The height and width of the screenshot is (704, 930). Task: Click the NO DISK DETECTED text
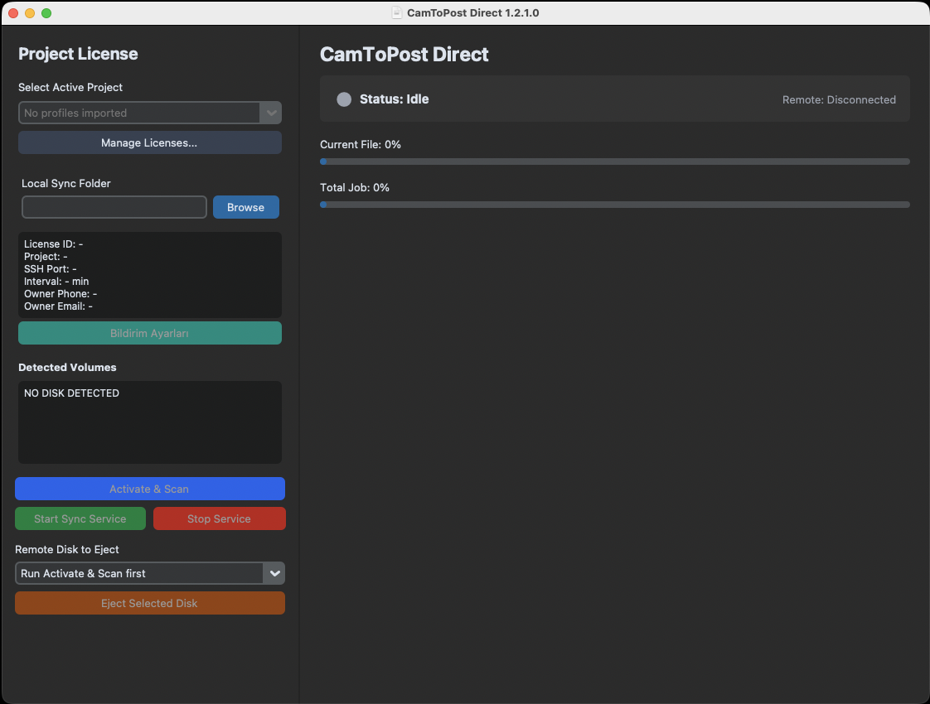tap(72, 393)
